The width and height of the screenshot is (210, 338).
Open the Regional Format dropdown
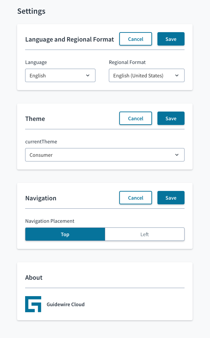pos(147,75)
